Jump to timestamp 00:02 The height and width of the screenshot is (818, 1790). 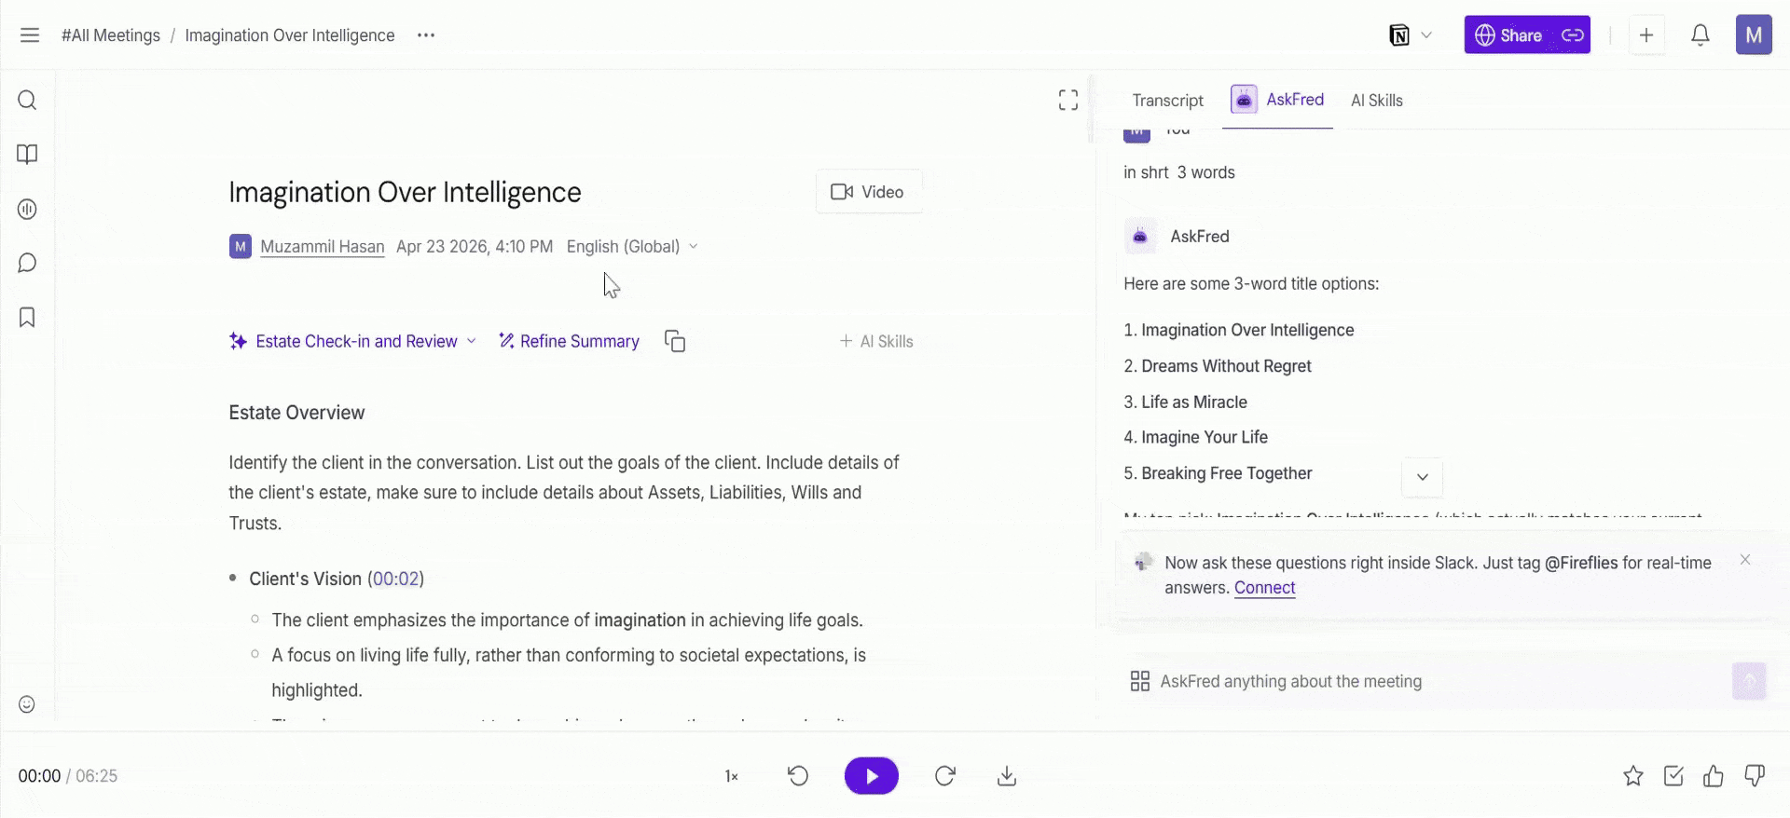click(395, 579)
